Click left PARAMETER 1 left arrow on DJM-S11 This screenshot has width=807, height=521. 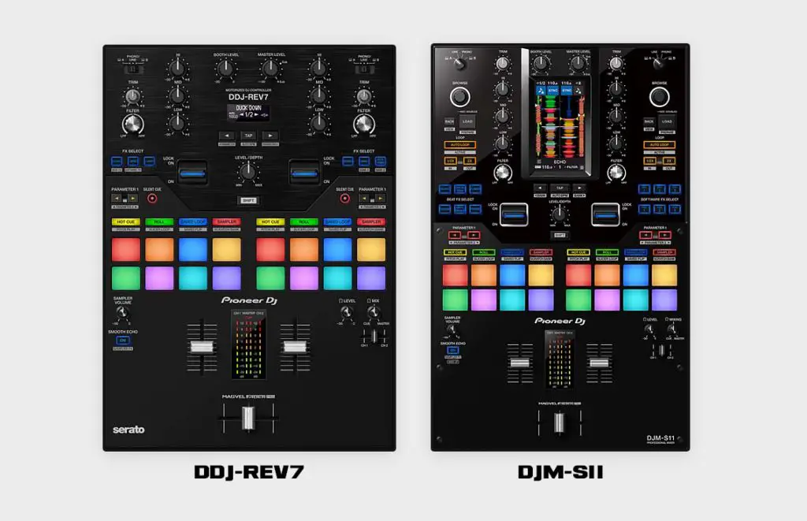click(455, 235)
